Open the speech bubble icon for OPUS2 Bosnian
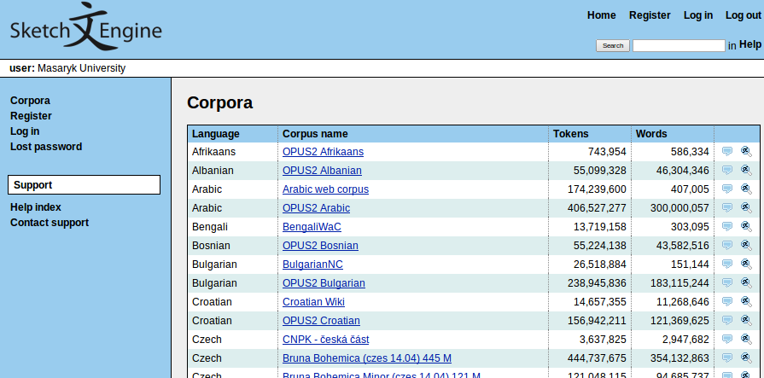 tap(727, 246)
